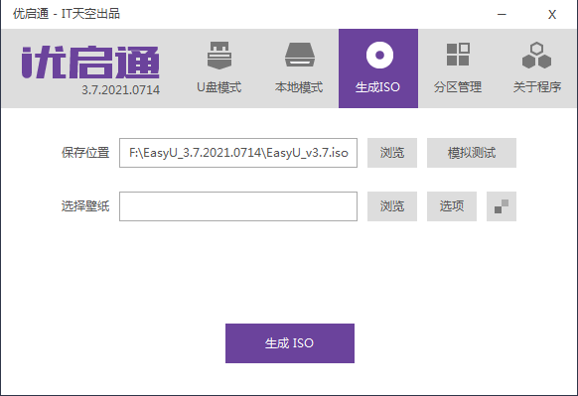Click the 生成ISO tab label
The width and height of the screenshot is (578, 396).
click(377, 87)
